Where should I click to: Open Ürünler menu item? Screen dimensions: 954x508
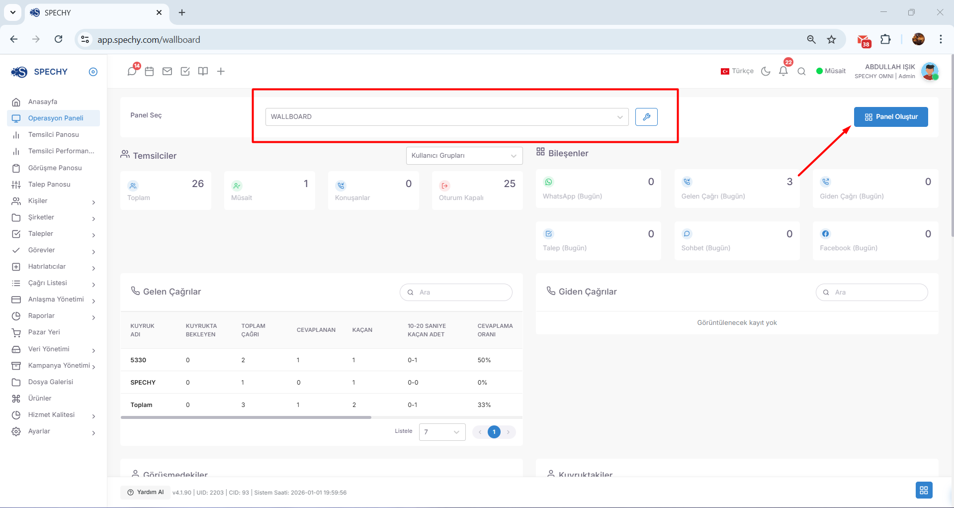pyautogui.click(x=54, y=399)
